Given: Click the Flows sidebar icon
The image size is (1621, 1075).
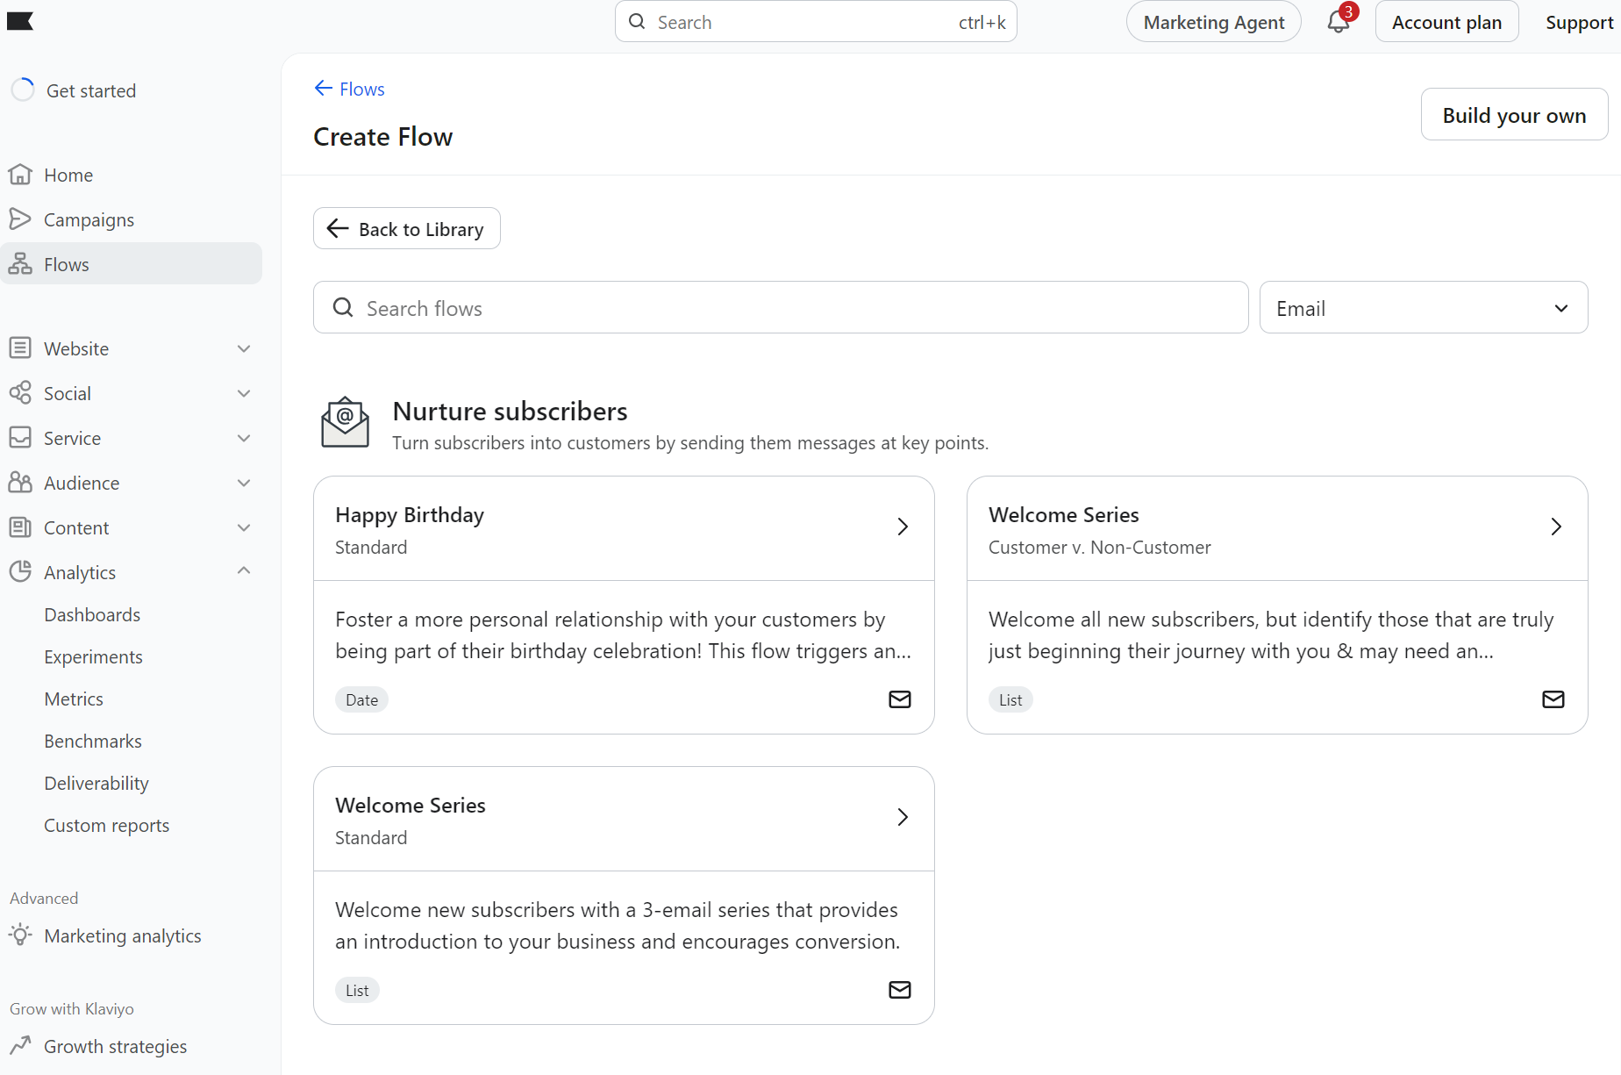Looking at the screenshot, I should coord(21,263).
